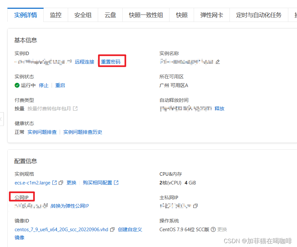Open ecs.e-c1m2.large spec details external link
Screen dimensions: 297x247
pyautogui.click(x=54, y=183)
